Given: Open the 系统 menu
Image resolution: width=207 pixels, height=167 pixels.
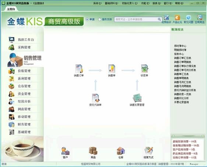Looking at the screenshot, I should (x=97, y=3).
